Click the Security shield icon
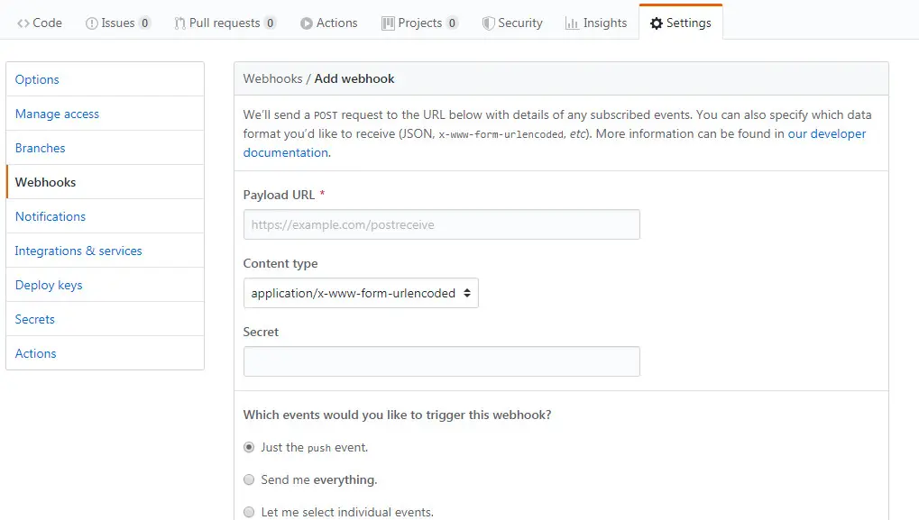919x520 pixels. 488,23
